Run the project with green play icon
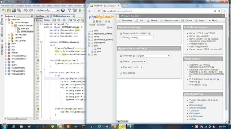The width and height of the screenshot is (231, 129). [x=80, y=10]
